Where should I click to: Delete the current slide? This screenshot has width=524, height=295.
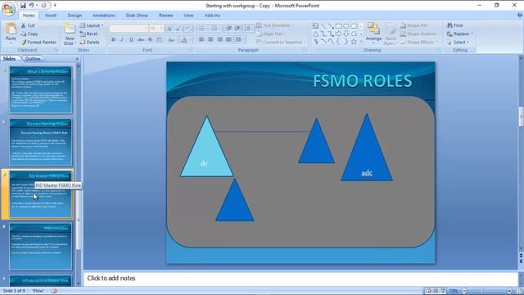(89, 42)
